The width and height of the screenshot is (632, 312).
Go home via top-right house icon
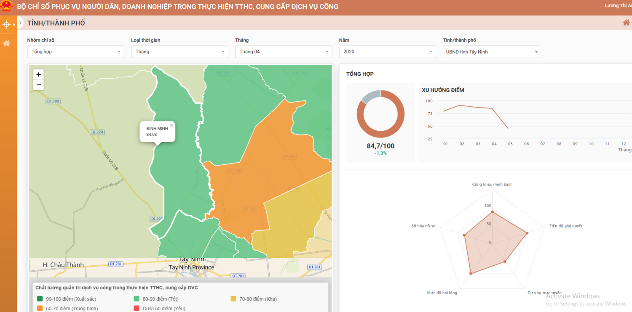[626, 23]
